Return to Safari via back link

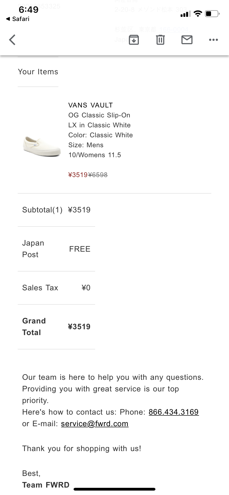click(x=18, y=19)
